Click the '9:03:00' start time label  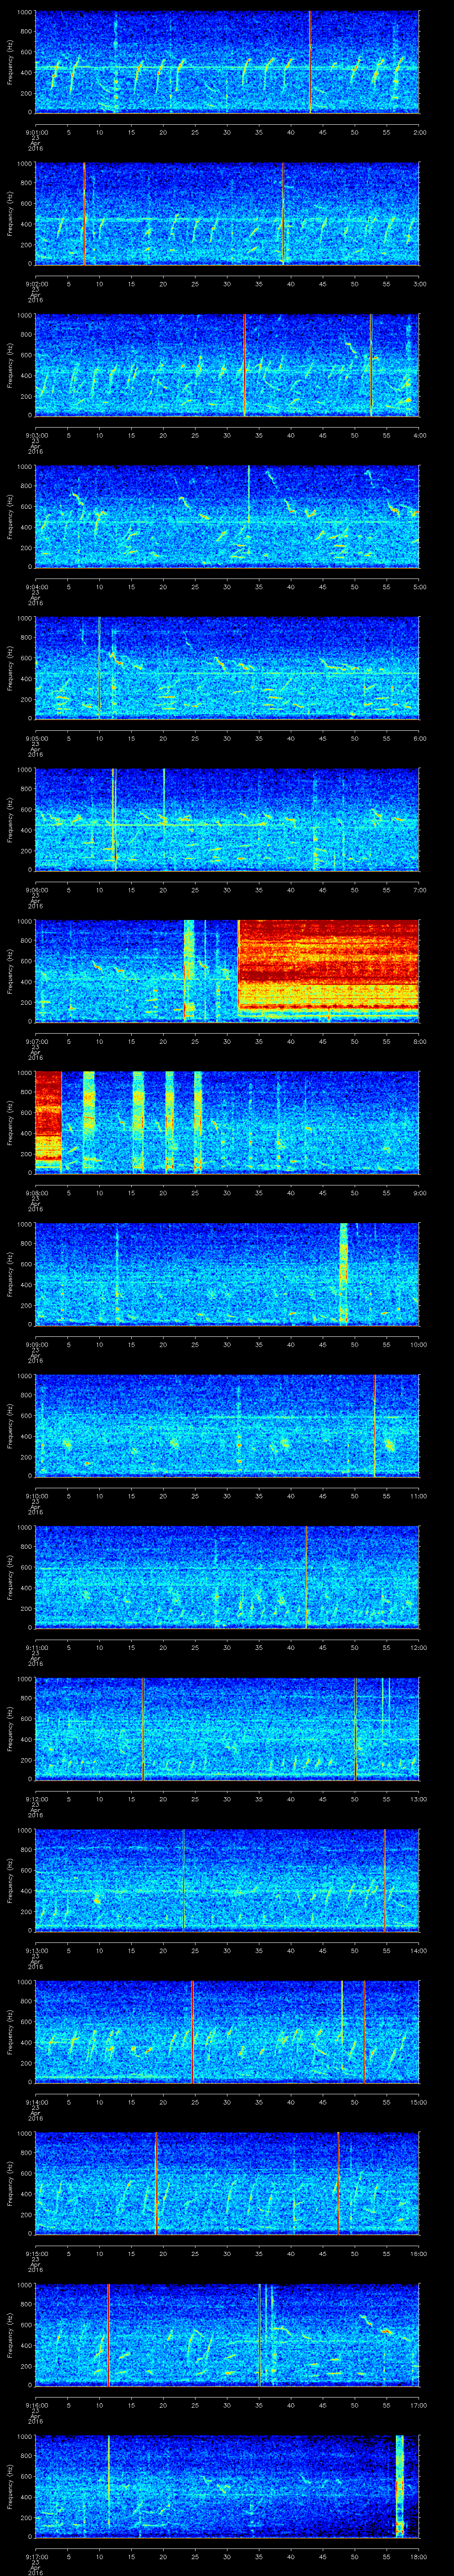[x=36, y=435]
